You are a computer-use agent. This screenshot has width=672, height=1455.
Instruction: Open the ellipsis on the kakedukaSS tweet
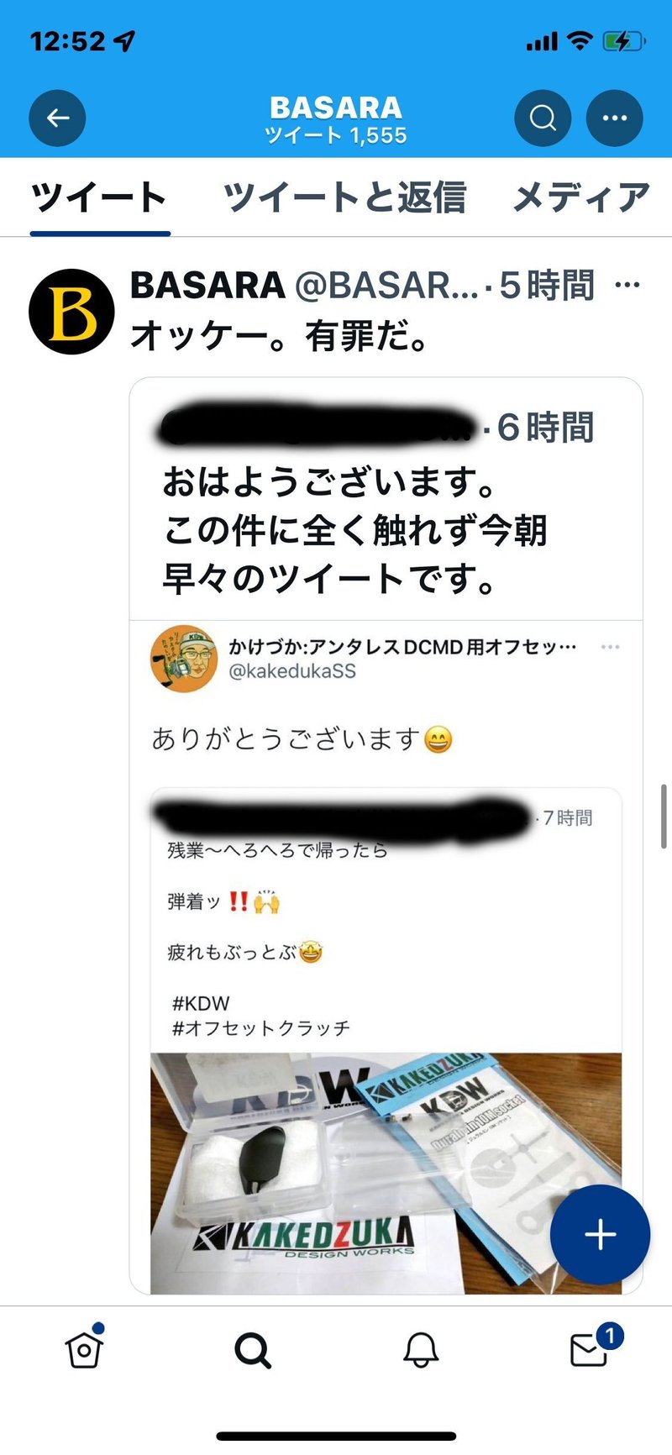click(611, 647)
